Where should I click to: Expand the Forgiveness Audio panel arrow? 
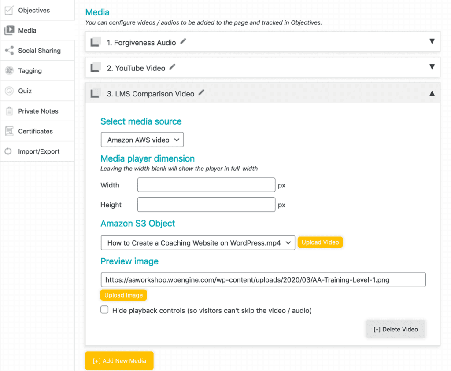432,41
